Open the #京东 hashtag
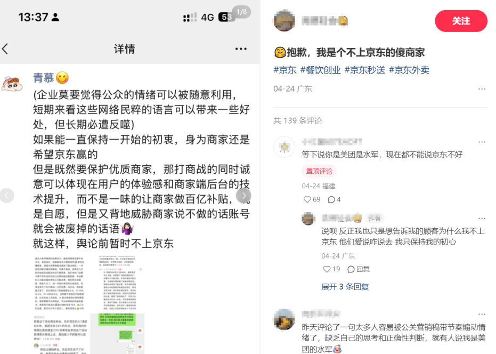The width and height of the screenshot is (496, 354). tap(284, 70)
